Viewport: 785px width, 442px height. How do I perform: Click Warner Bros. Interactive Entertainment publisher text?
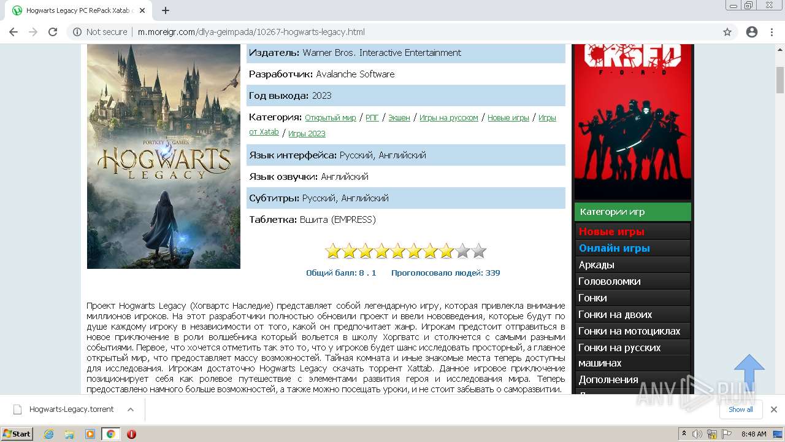(x=381, y=53)
